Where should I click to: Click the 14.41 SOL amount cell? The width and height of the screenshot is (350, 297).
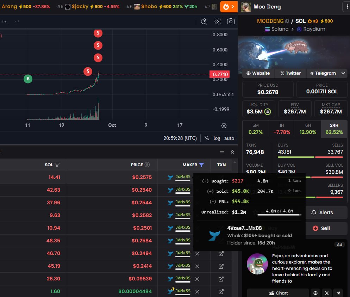click(x=54, y=177)
